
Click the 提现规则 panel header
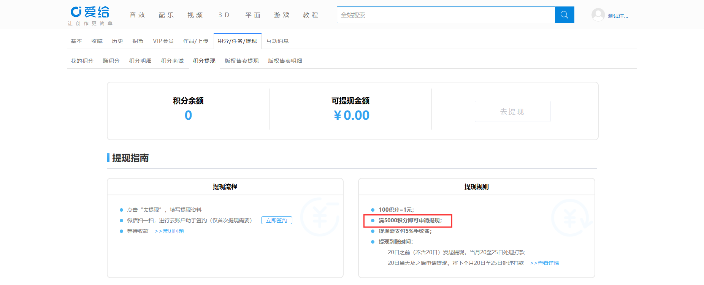coord(477,187)
